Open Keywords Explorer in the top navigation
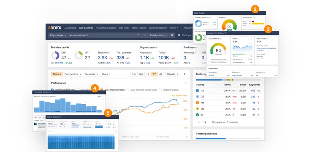Screen dimensions: 315x152 click(106, 28)
